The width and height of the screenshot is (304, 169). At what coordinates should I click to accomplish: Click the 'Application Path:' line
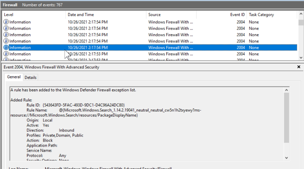[x=42, y=145]
